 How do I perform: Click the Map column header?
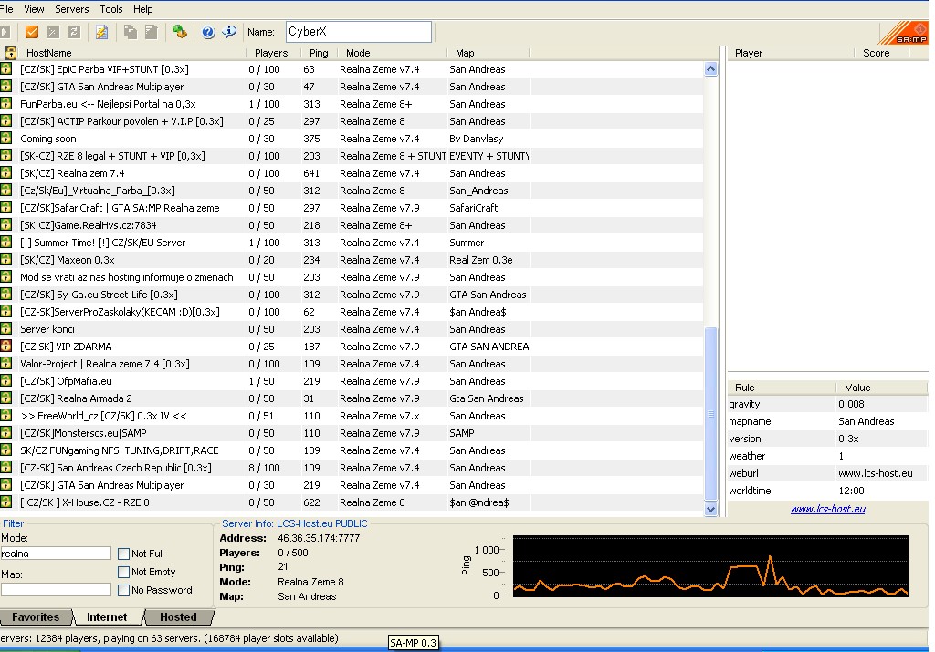(488, 53)
